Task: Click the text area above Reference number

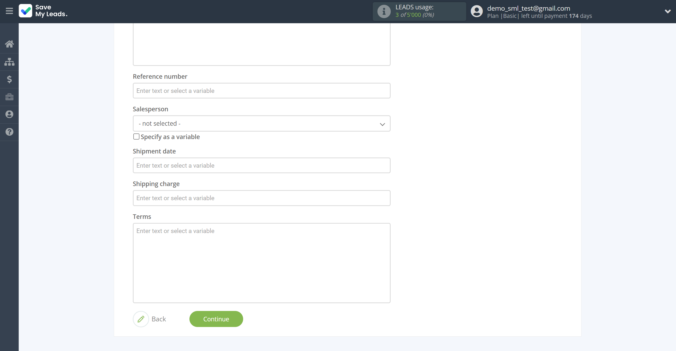Action: pos(262,44)
